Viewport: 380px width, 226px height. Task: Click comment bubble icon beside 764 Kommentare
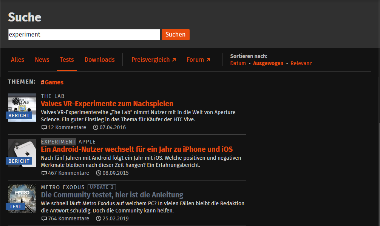pos(44,218)
